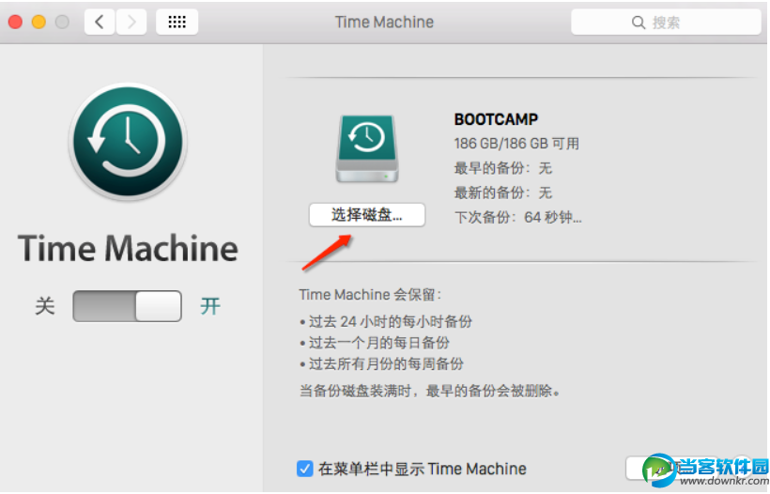The width and height of the screenshot is (770, 494).
Task: Minimize the window with the yellow button
Action: tap(38, 23)
